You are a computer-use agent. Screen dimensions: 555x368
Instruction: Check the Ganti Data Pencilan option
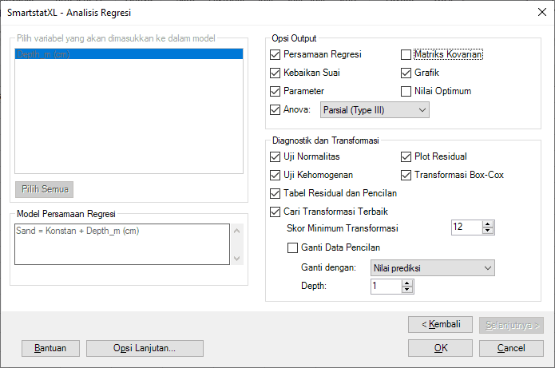pos(292,247)
